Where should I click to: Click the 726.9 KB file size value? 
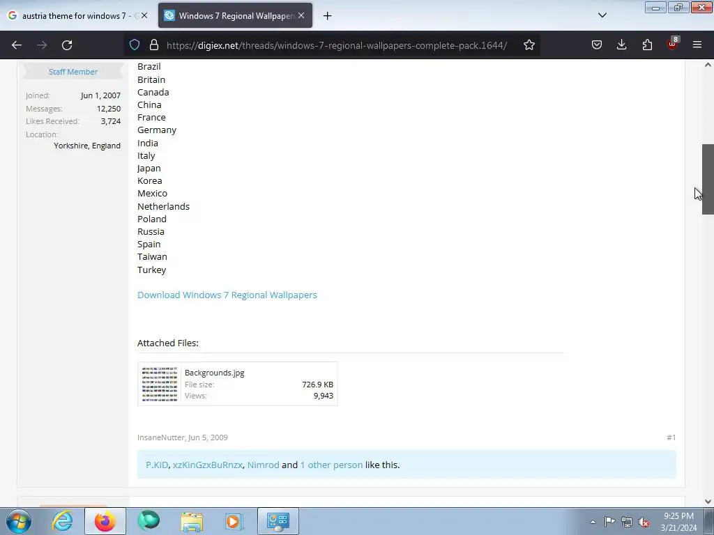[317, 385]
